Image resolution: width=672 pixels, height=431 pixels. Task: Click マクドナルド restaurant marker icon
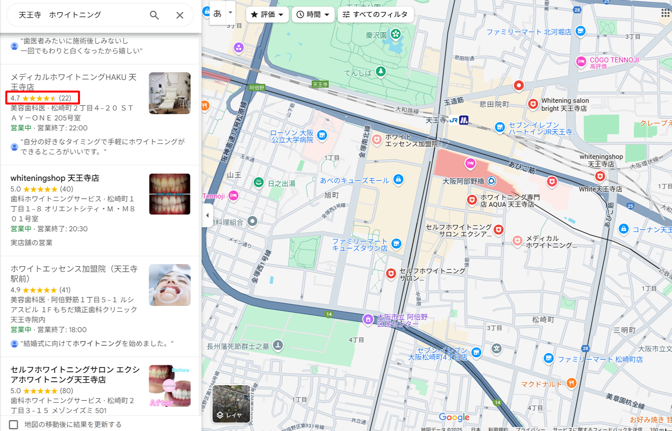pyautogui.click(x=571, y=384)
